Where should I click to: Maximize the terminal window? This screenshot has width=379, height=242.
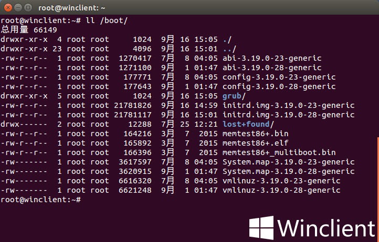click(x=27, y=8)
